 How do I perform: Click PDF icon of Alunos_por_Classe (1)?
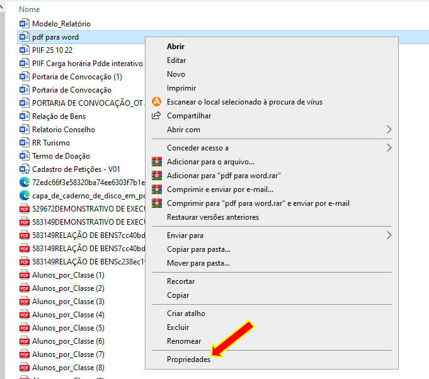tap(25, 275)
